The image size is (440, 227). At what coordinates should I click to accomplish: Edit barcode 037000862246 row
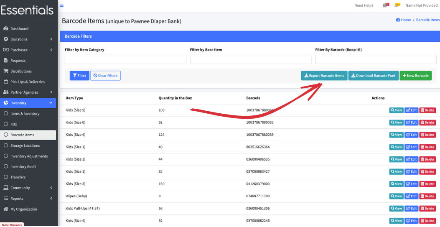coord(412,221)
